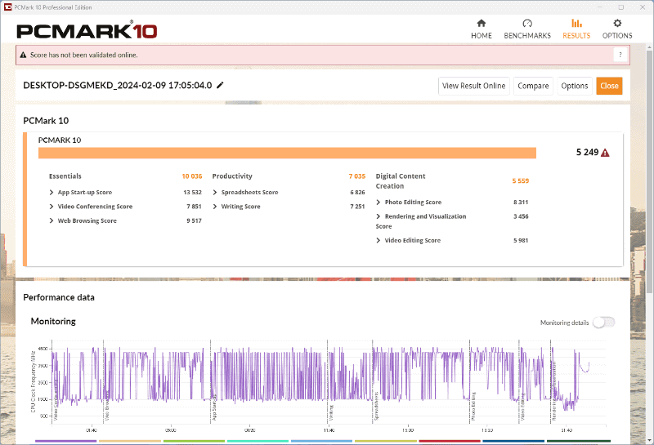
Task: Click the Digital Content Creation score 5 559
Action: point(521,180)
